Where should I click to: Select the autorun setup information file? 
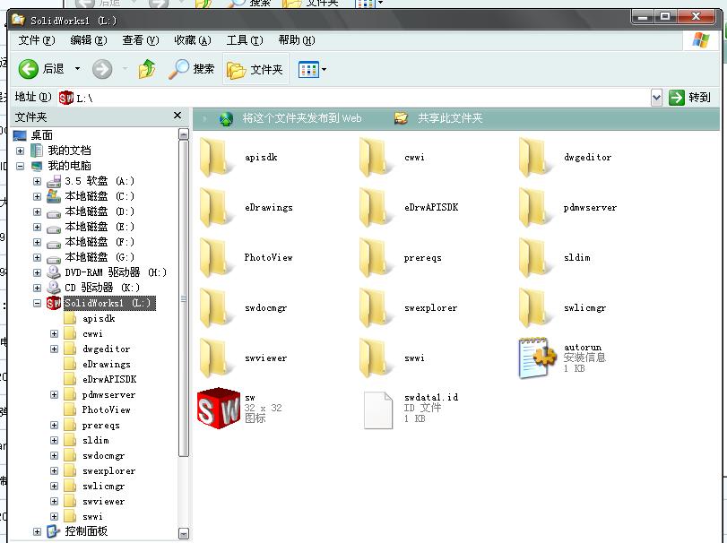[537, 358]
